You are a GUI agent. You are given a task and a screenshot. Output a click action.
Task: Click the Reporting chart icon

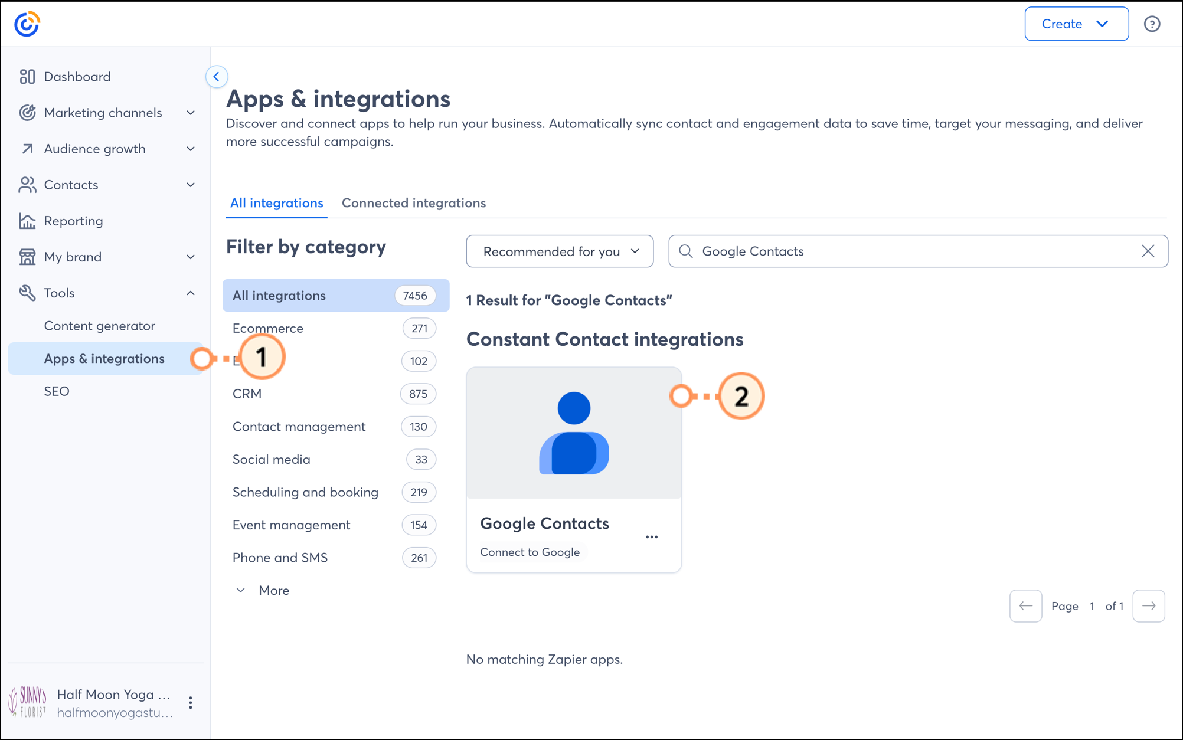tap(27, 221)
